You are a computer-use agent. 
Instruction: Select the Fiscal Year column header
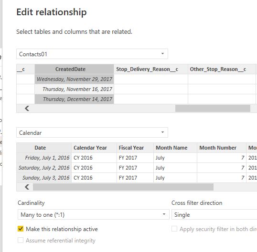(x=135, y=148)
